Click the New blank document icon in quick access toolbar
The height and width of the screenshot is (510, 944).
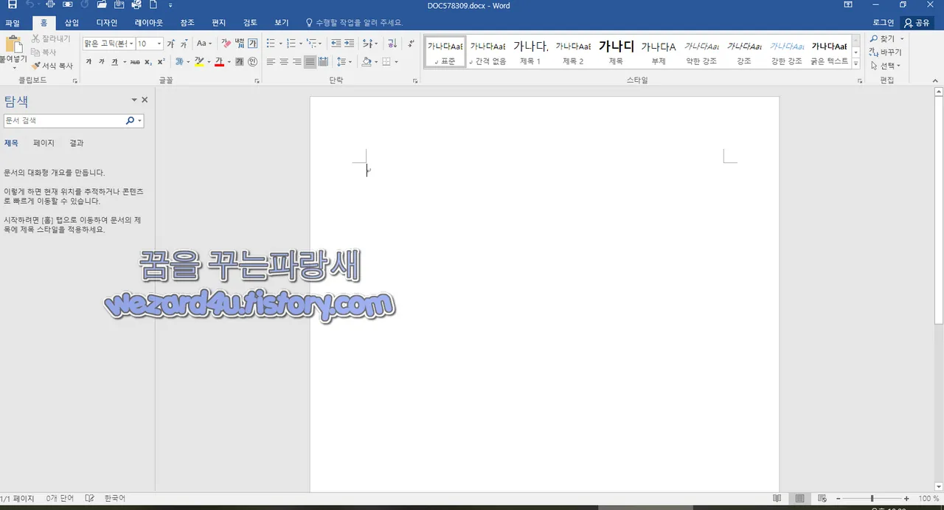tap(153, 5)
